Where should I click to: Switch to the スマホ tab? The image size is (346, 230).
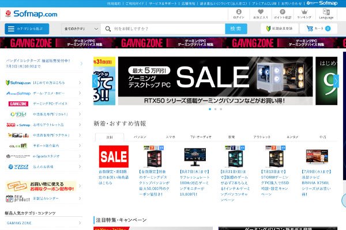(170, 137)
